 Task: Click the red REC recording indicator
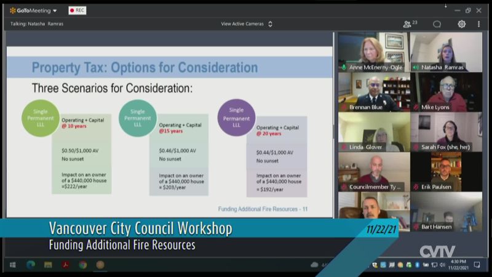(x=77, y=10)
